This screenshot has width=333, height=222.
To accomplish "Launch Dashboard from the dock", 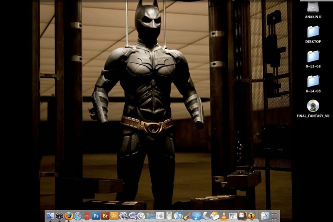I will (x=60, y=216).
